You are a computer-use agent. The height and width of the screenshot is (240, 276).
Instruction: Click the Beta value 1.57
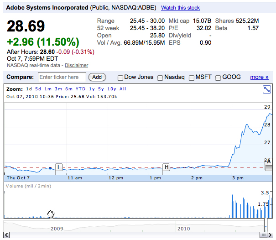point(253,28)
